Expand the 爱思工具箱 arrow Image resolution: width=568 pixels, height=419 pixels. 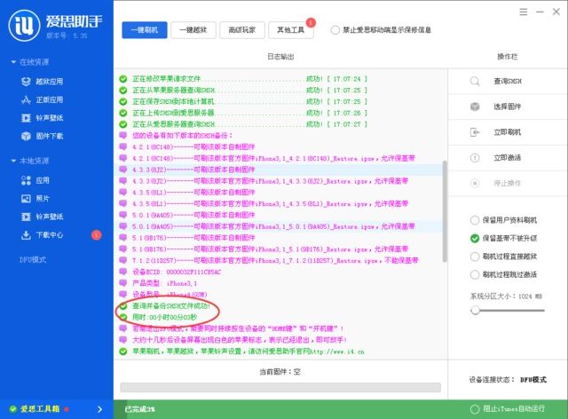tap(100, 409)
